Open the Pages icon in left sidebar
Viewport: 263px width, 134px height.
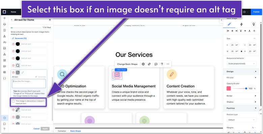point(4,30)
